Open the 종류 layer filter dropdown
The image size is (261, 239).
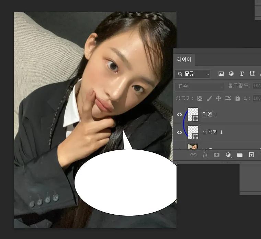point(193,74)
